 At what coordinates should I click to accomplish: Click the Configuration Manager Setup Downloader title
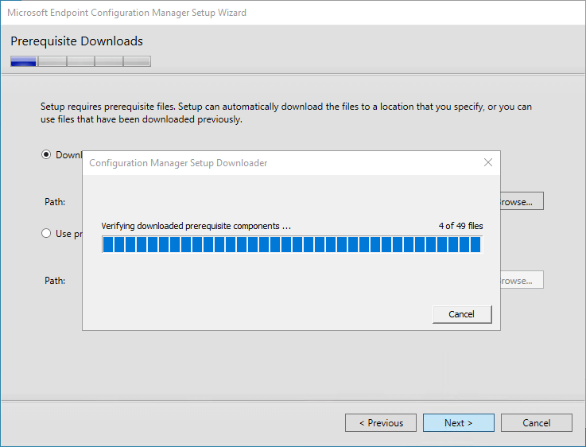[178, 163]
